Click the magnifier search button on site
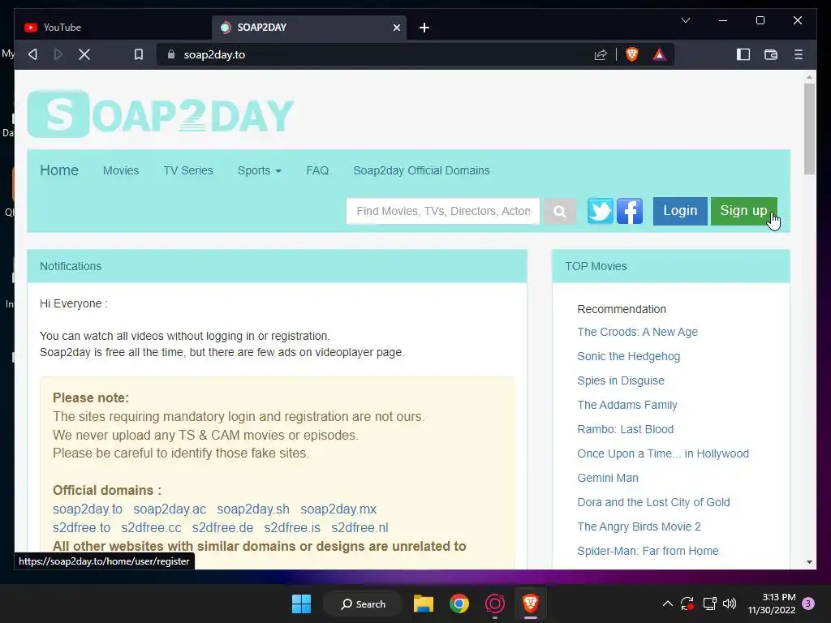The image size is (831, 623). click(x=560, y=212)
